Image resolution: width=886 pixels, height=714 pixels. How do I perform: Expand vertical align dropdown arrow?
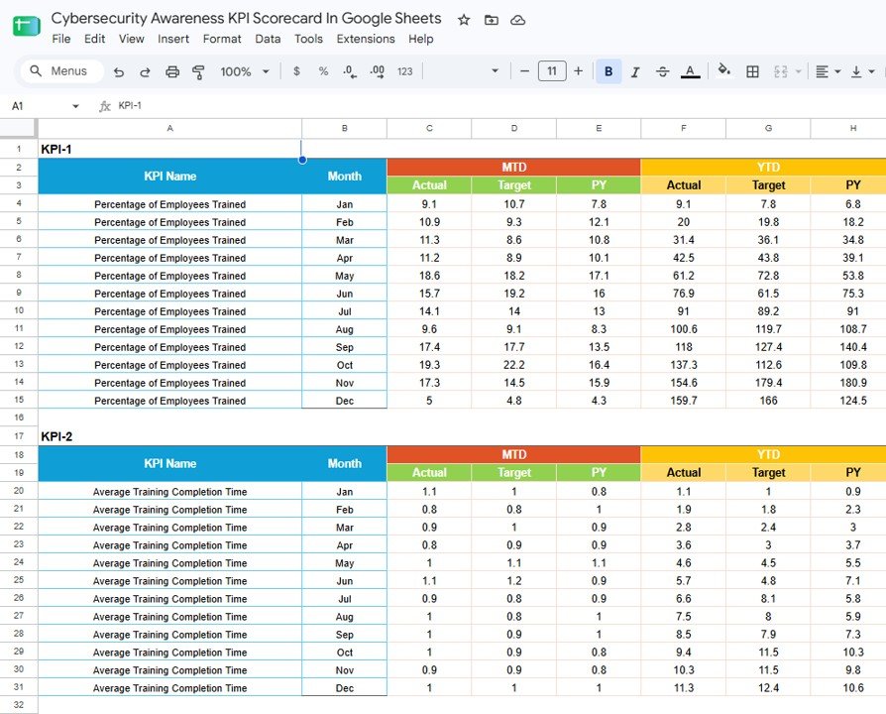pyautogui.click(x=872, y=71)
